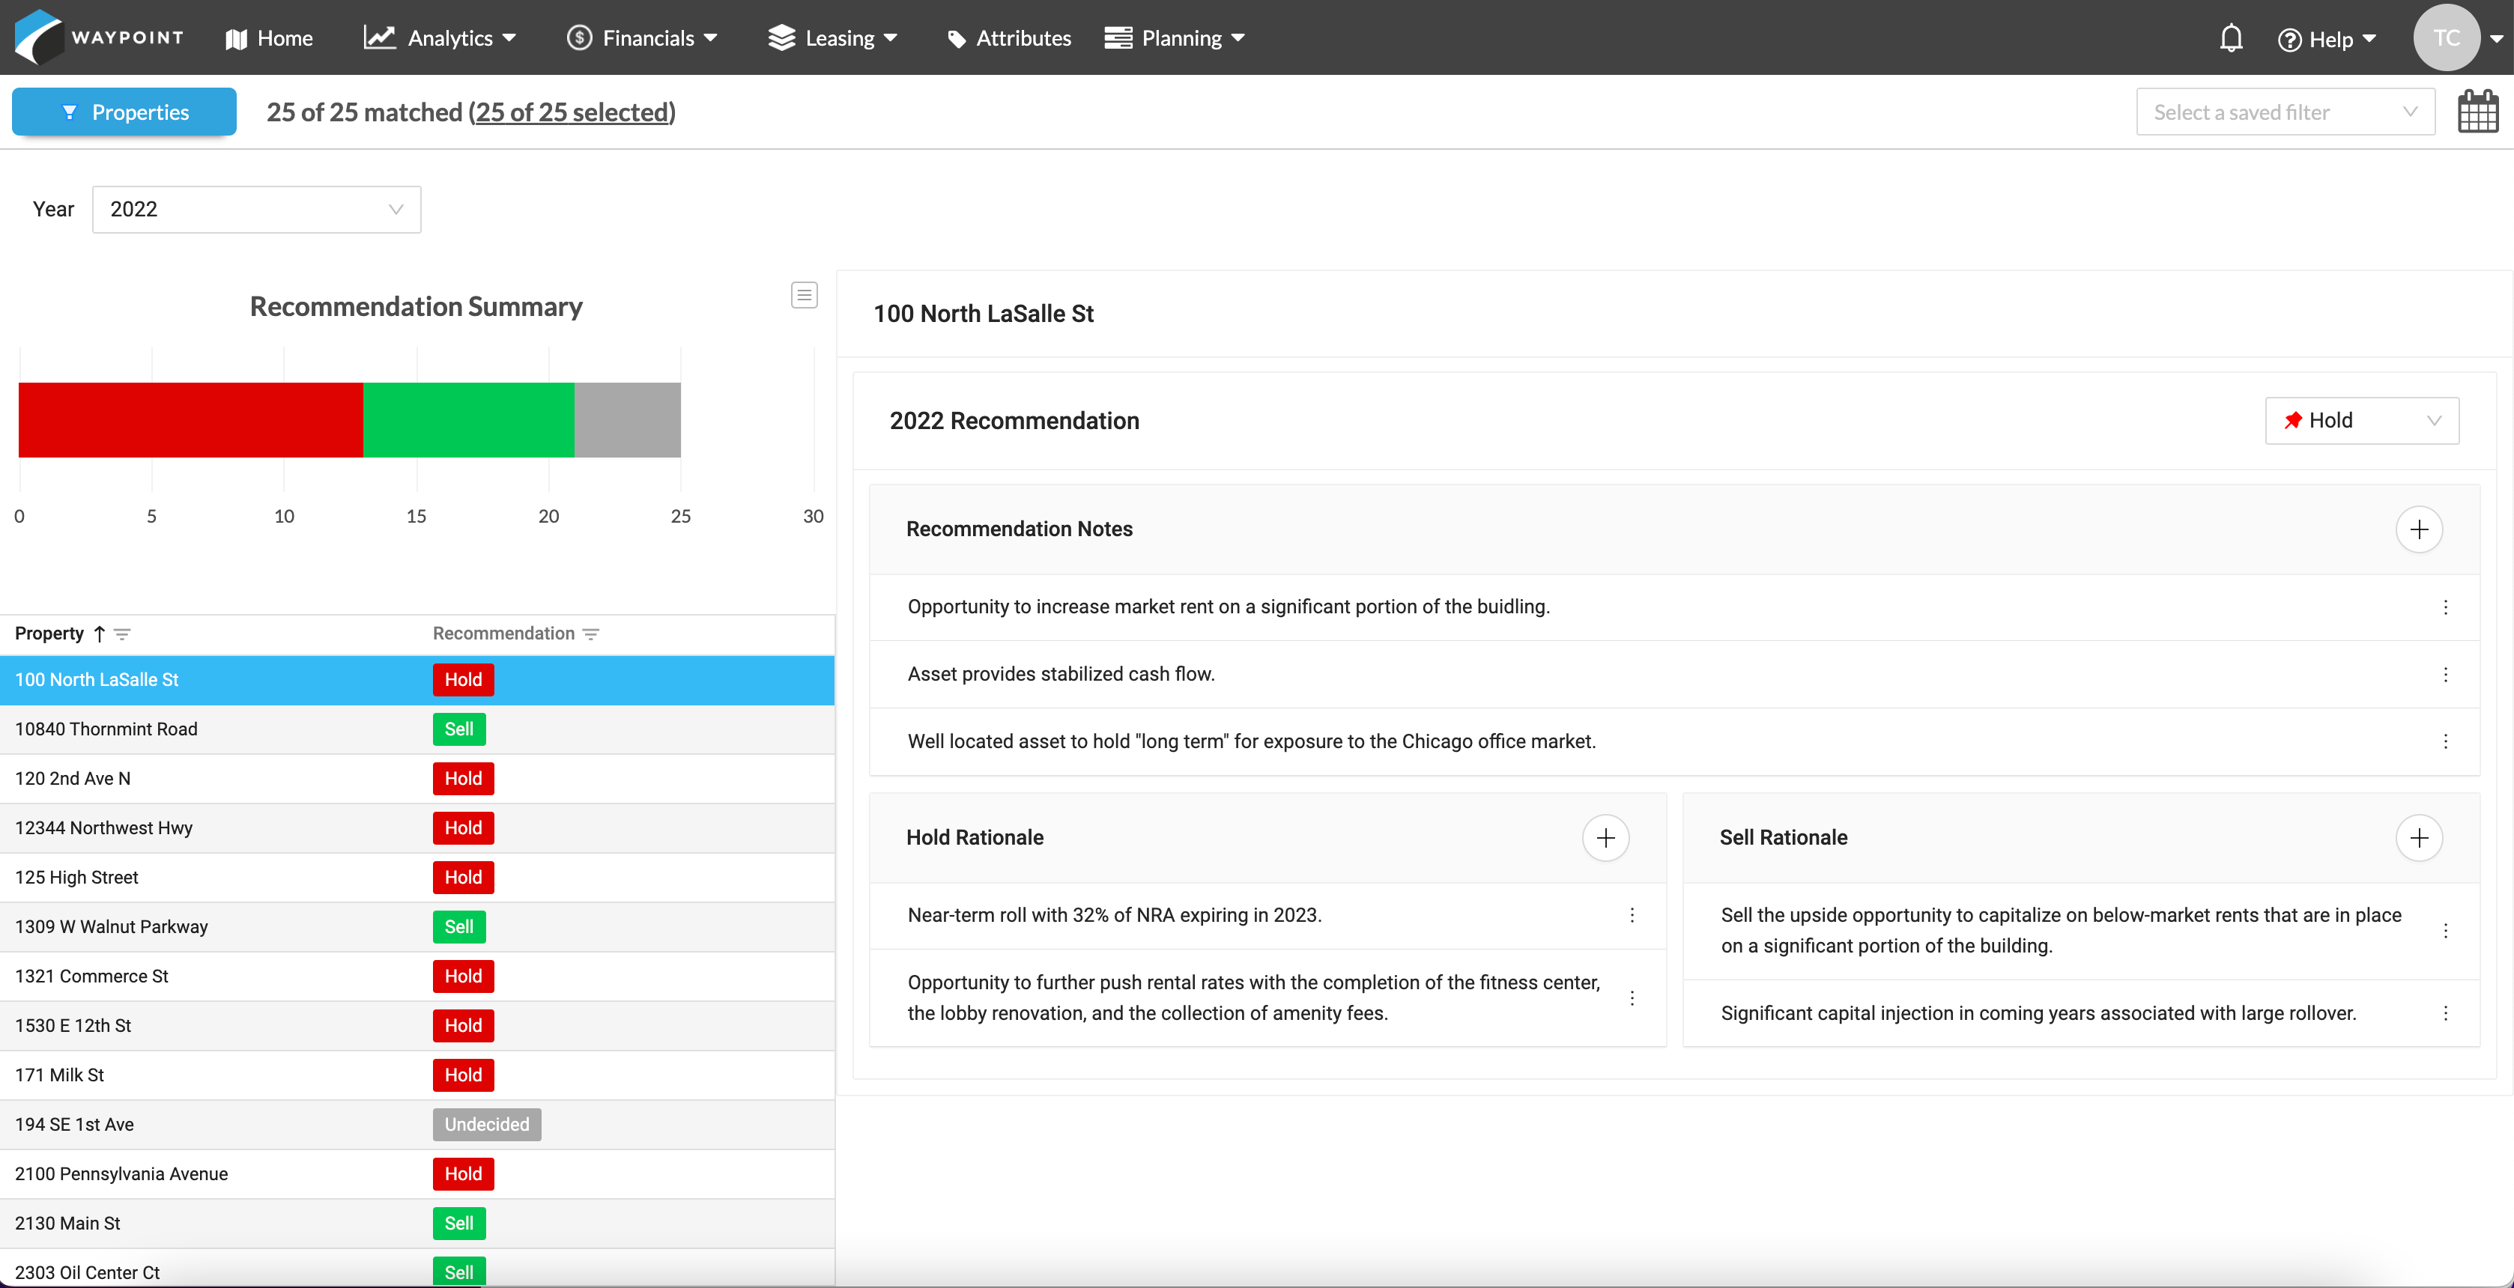Expand the user account menu arrow
Screen dimensions: 2514x1288
tap(2498, 39)
